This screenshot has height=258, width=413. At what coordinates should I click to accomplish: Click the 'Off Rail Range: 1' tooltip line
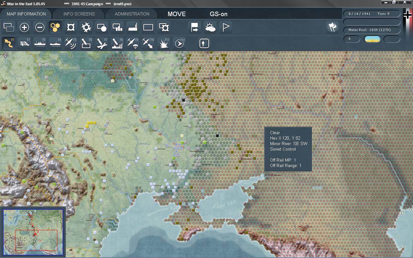tap(286, 165)
